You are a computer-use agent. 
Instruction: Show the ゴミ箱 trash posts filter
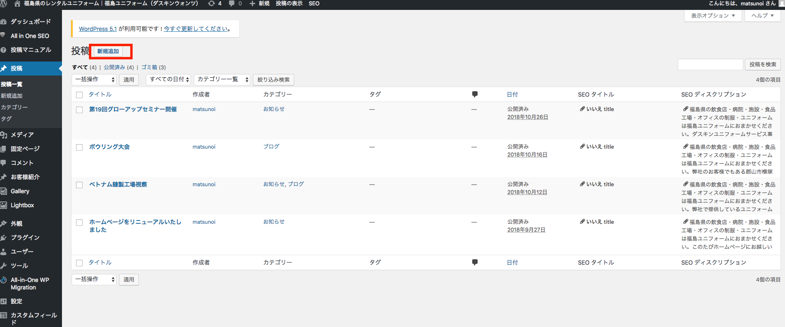pos(149,67)
